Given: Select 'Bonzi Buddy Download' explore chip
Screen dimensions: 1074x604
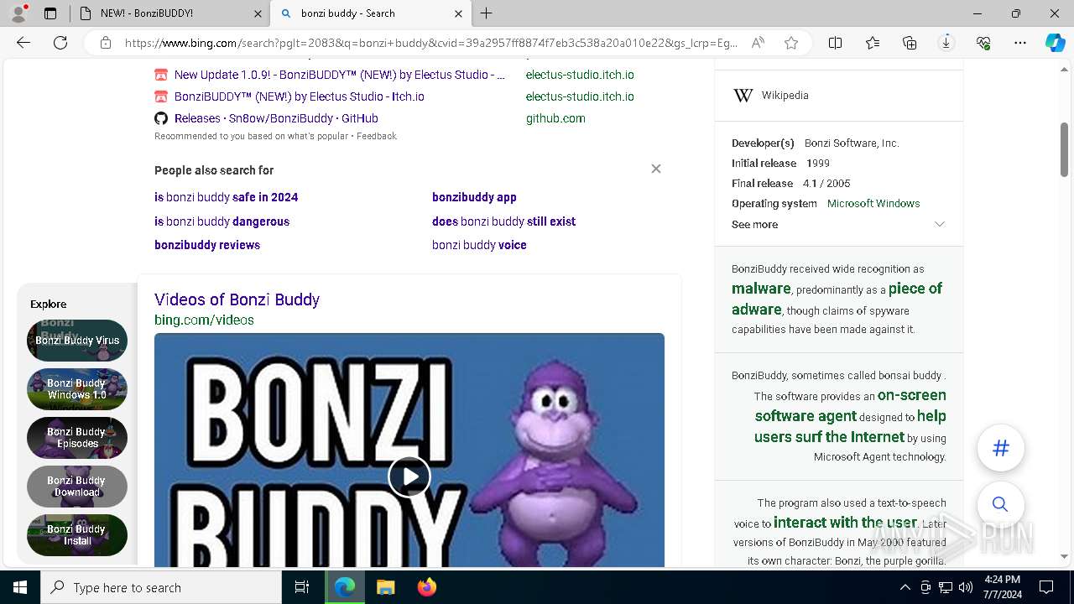Looking at the screenshot, I should (77, 486).
